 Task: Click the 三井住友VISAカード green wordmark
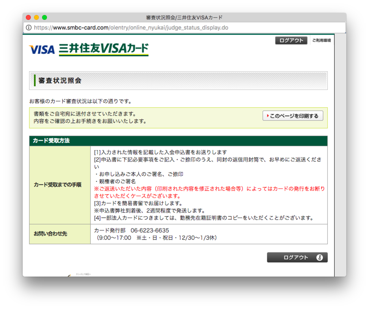[x=104, y=48]
